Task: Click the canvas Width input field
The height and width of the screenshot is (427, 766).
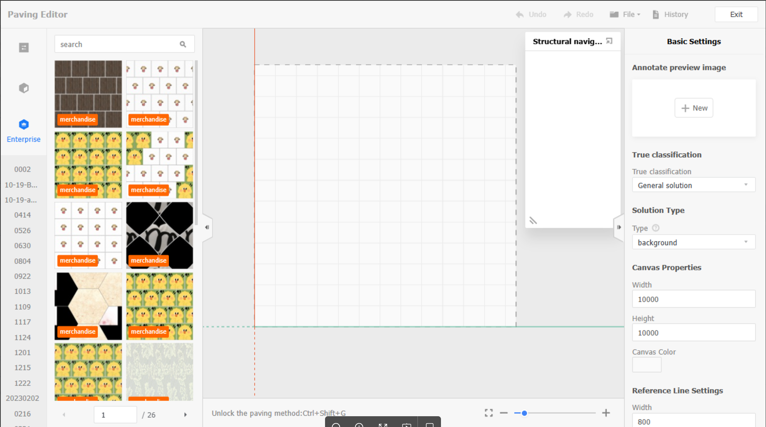Action: pos(693,299)
